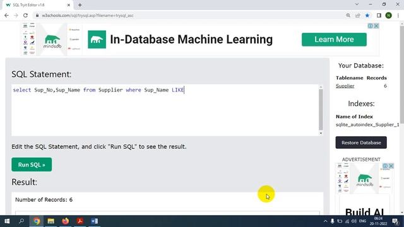Click the top banner ad info icon
The width and height of the screenshot is (404, 227).
(371, 26)
